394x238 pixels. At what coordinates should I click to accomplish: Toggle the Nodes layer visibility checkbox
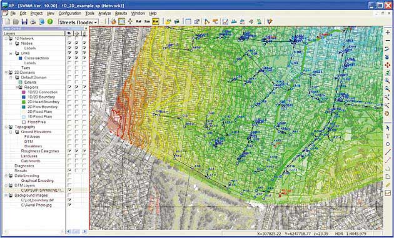coord(69,43)
